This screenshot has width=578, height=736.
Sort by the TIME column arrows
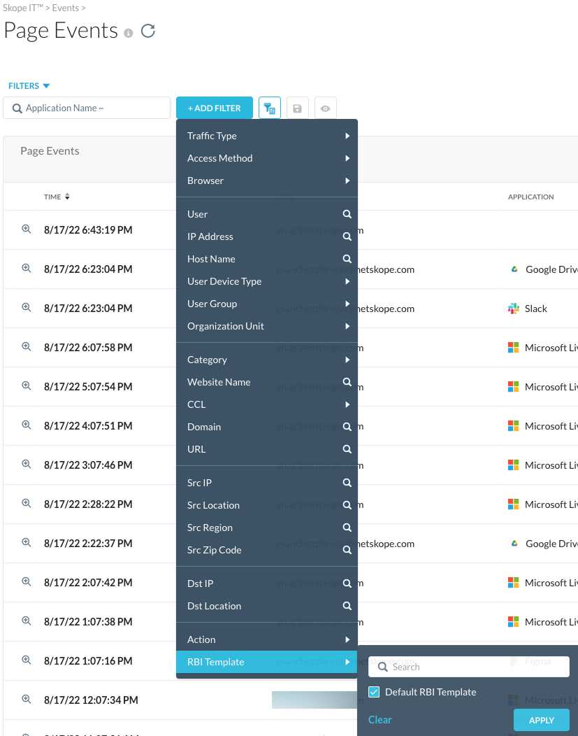(x=68, y=197)
